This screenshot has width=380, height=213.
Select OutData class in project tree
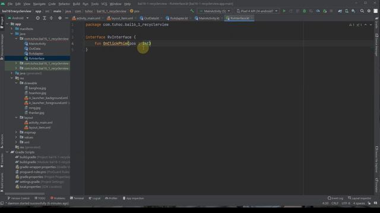pyautogui.click(x=34, y=49)
